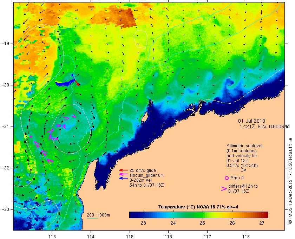Viewport: 295px width, 239px height.
Task: Select the 'Temperature (°C) NOAA 18 71% ql>=4' title
Action: click(198, 207)
